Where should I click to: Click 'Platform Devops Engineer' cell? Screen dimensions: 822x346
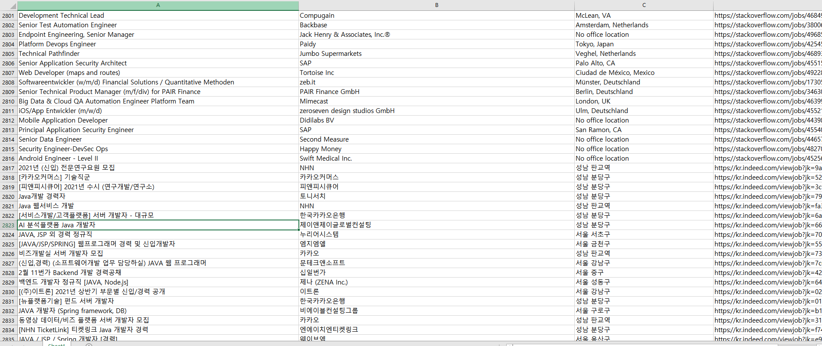(x=158, y=44)
